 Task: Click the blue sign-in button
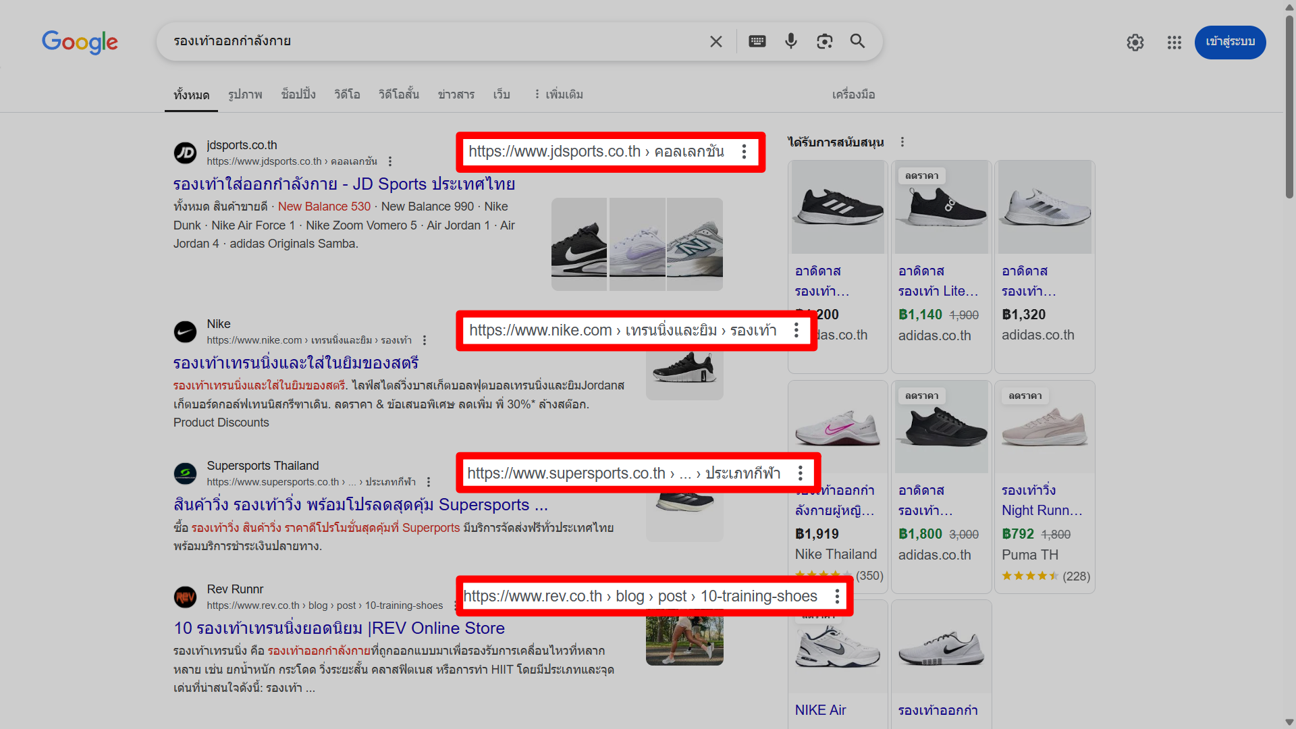1230,42
